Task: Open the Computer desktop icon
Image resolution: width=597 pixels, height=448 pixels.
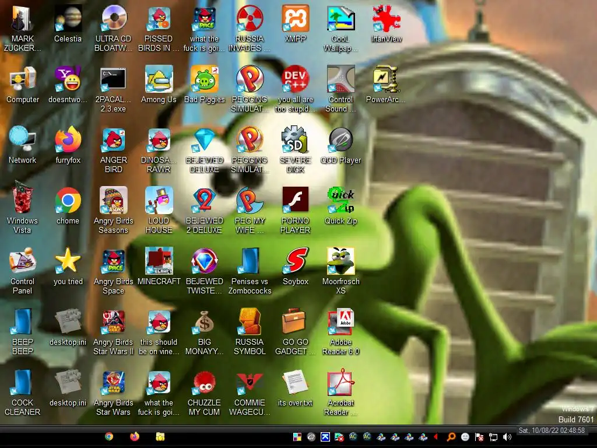Action: click(23, 85)
